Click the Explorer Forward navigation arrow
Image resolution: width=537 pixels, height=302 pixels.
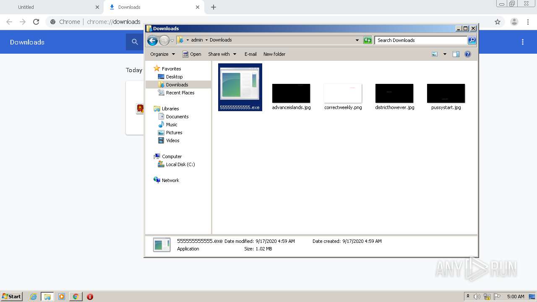click(164, 40)
